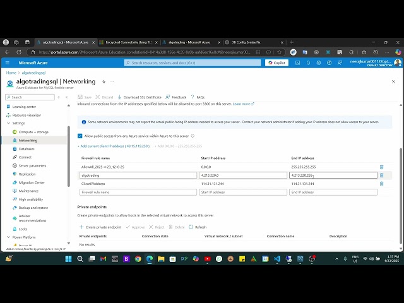The width and height of the screenshot is (404, 303).
Task: Download the SSL Certificate
Action: [140, 97]
